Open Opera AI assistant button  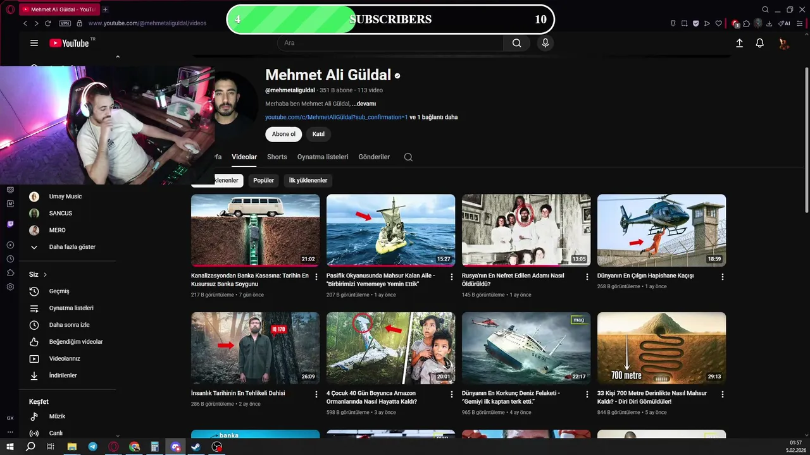tap(784, 23)
